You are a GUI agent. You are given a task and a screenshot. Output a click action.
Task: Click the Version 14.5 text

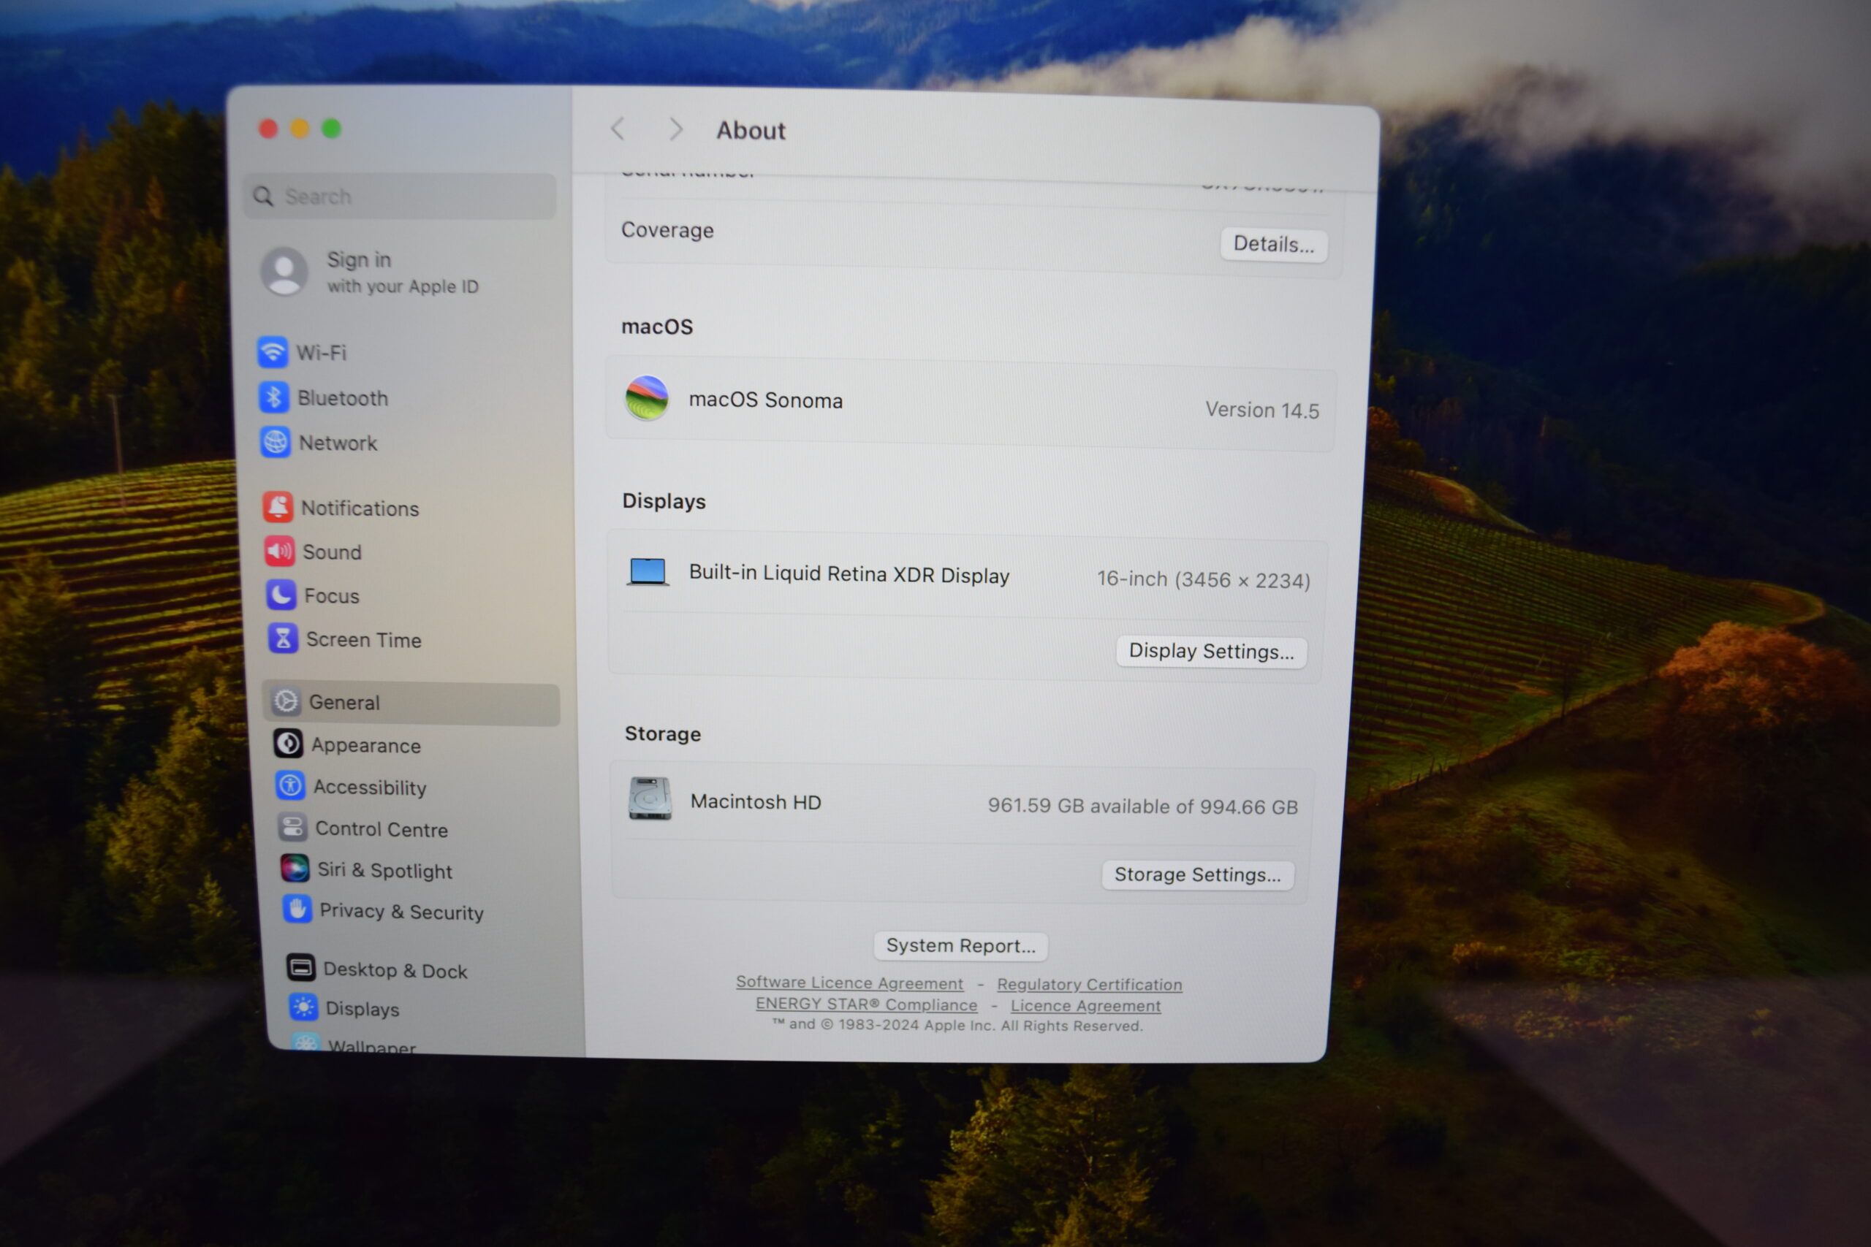pyautogui.click(x=1261, y=411)
